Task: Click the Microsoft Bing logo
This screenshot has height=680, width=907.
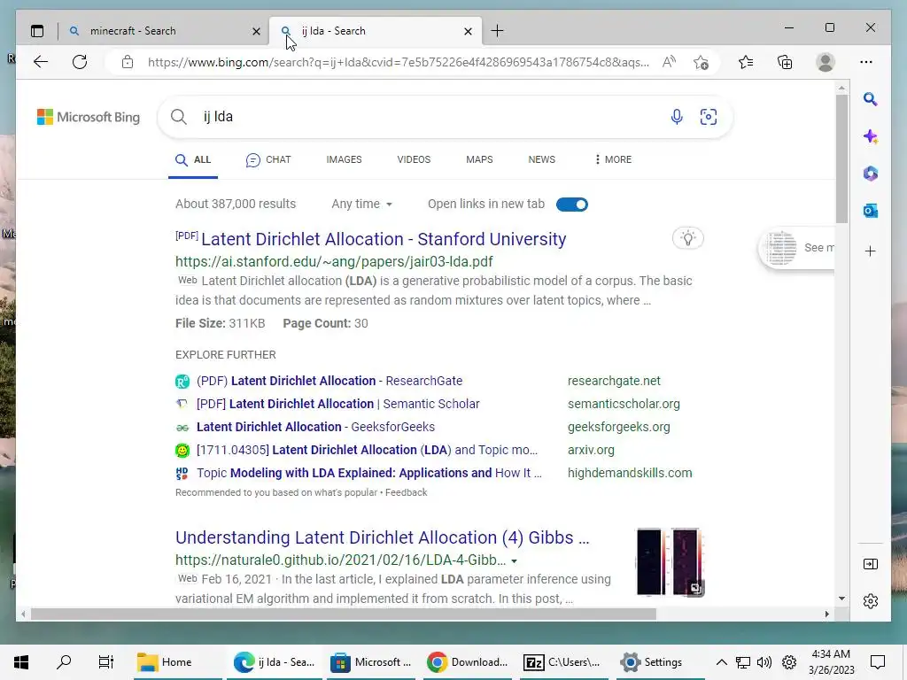Action: 89,117
